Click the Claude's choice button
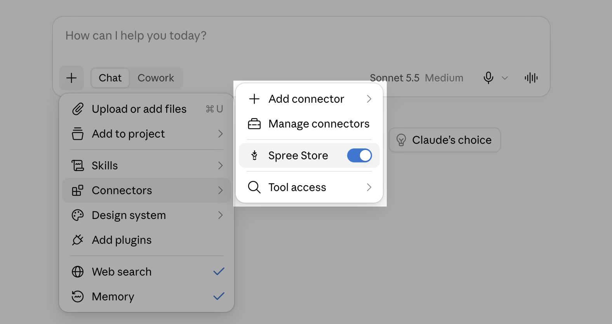This screenshot has width=612, height=324. tap(445, 140)
